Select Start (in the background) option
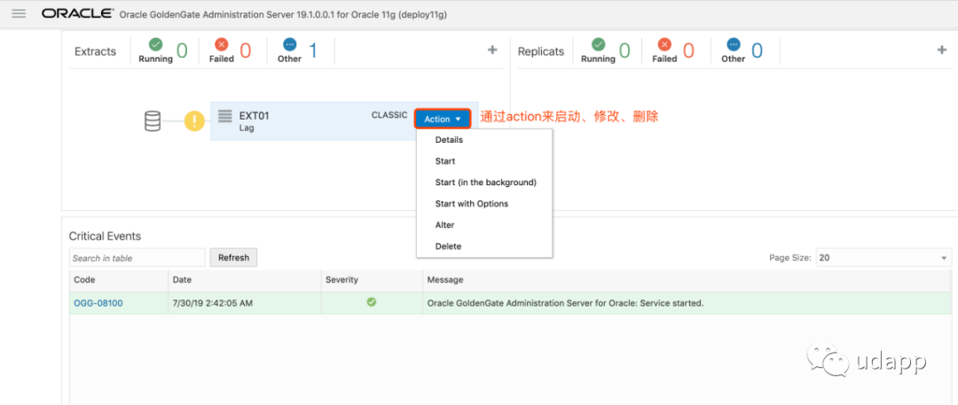 click(x=485, y=183)
